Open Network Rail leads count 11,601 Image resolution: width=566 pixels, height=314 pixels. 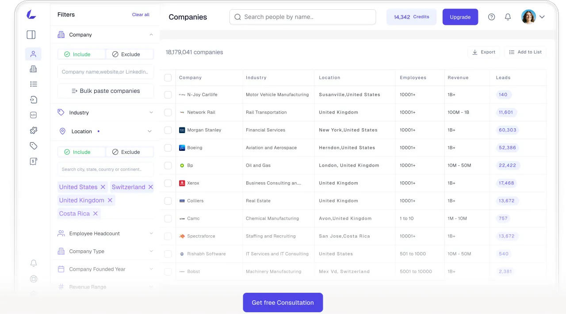tap(506, 112)
